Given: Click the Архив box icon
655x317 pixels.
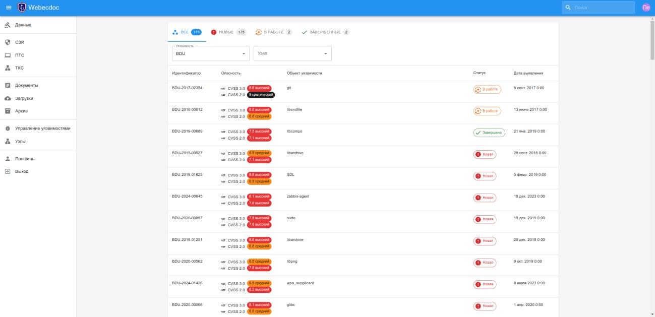Looking at the screenshot, I should pos(8,111).
